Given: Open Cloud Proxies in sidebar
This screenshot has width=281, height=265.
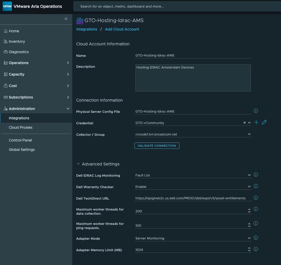Looking at the screenshot, I should coord(21,127).
